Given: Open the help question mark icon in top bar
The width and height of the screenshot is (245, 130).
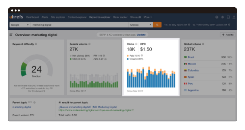Looking at the screenshot, I should (217, 17).
